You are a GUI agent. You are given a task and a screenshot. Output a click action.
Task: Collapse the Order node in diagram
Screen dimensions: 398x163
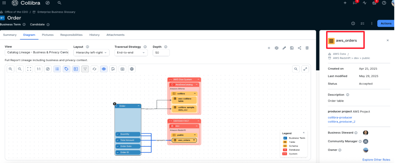(139, 106)
